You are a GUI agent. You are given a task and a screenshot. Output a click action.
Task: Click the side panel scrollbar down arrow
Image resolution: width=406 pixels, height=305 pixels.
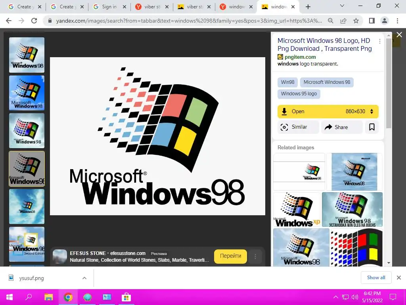(389, 263)
